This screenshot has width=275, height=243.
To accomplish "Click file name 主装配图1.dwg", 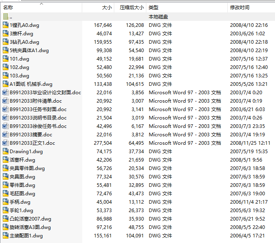I will [26, 236].
